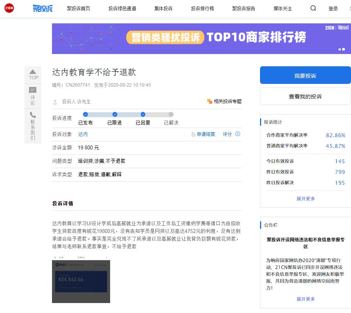The width and height of the screenshot is (351, 313).
Task: Click the 登录 login link
Action: (x=333, y=8)
